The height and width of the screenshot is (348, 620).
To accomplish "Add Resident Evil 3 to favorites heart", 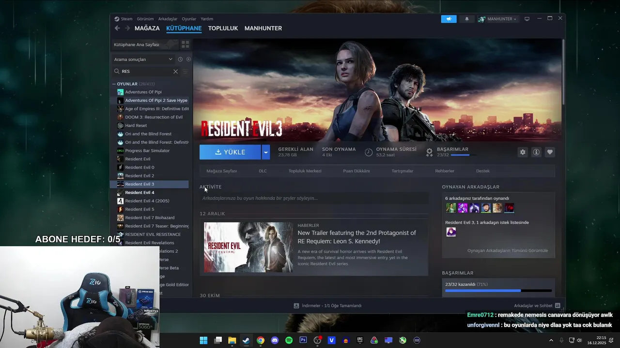I will tap(550, 152).
